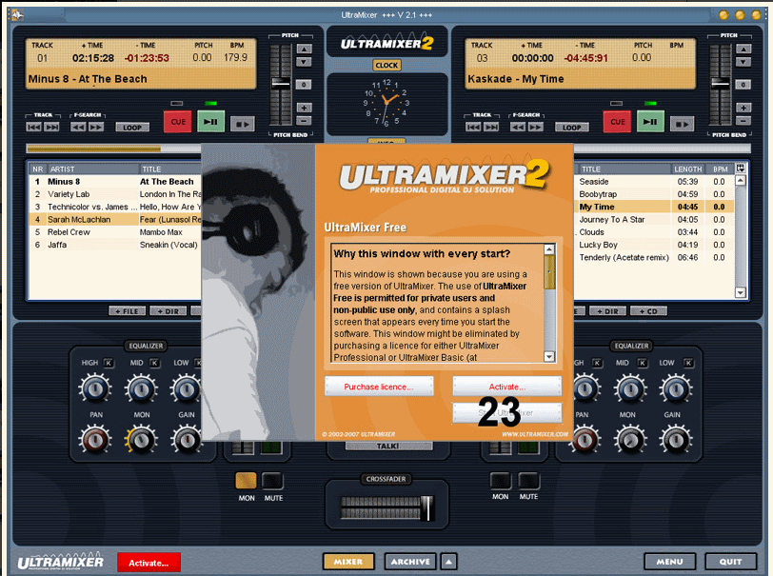Click left deck next track icon
The width and height of the screenshot is (773, 576).
[51, 127]
